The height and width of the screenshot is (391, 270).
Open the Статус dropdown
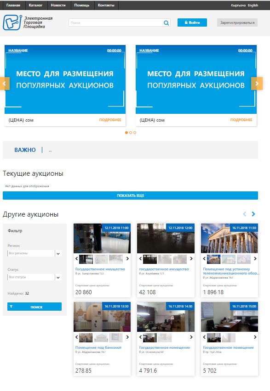click(x=34, y=277)
